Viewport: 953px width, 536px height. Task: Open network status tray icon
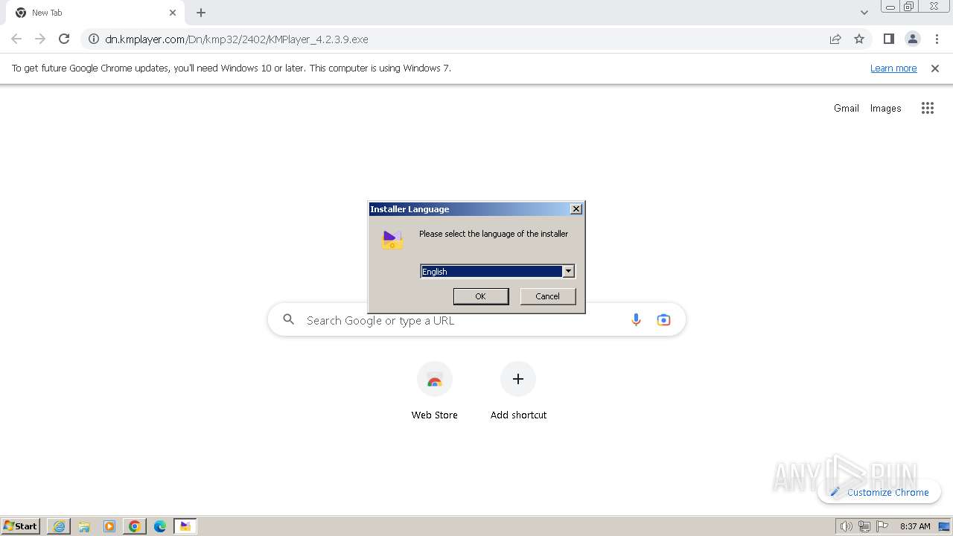tap(864, 526)
